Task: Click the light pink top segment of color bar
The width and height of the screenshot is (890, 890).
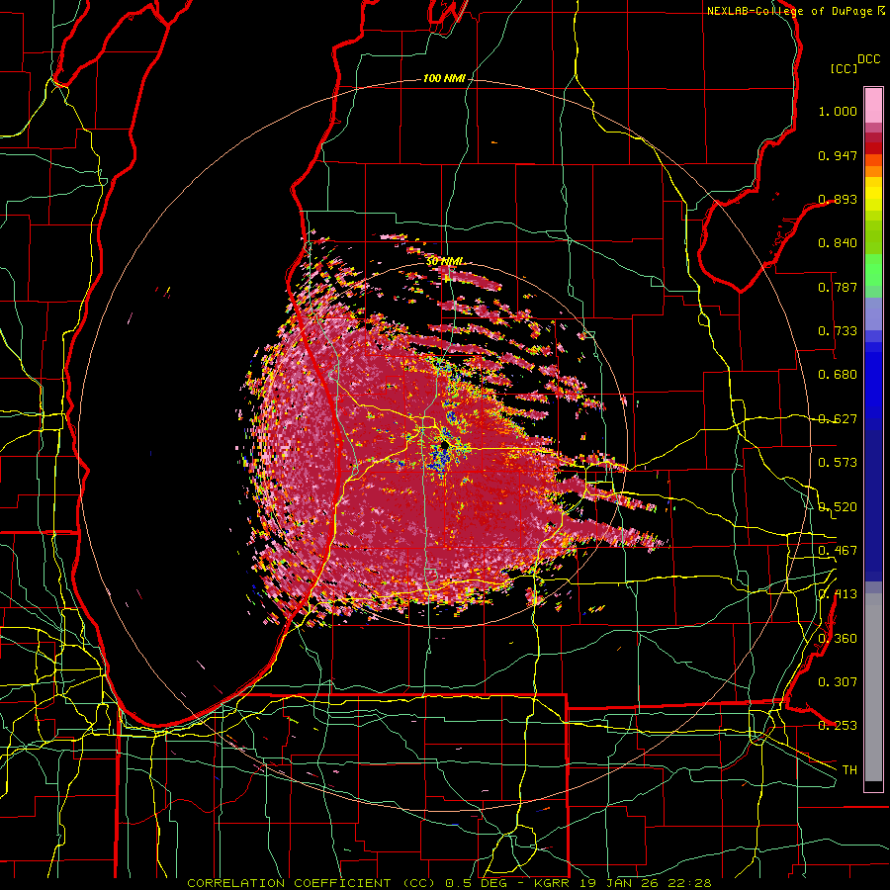Action: (x=873, y=105)
